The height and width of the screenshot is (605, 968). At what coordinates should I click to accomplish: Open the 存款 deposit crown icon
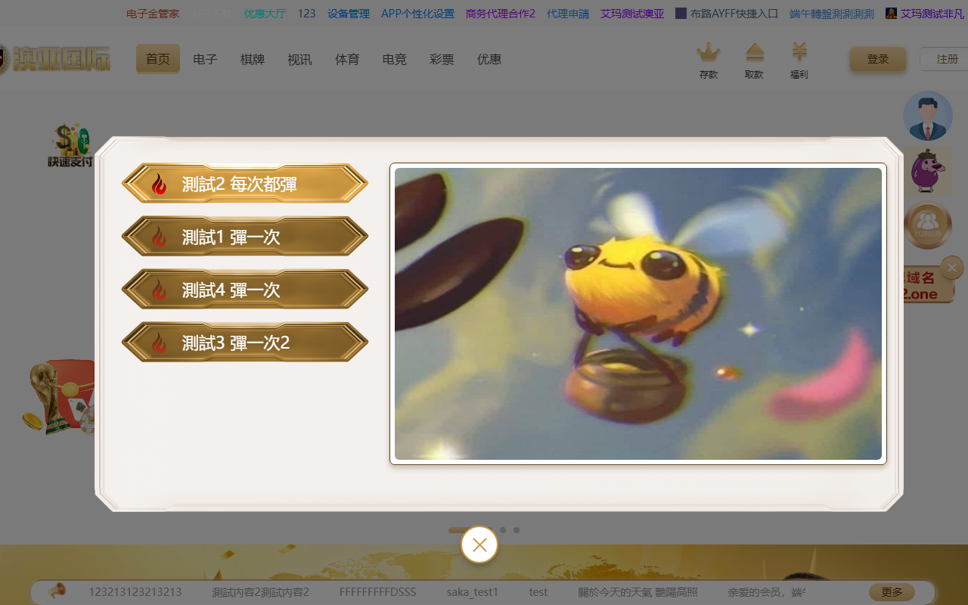(x=709, y=60)
